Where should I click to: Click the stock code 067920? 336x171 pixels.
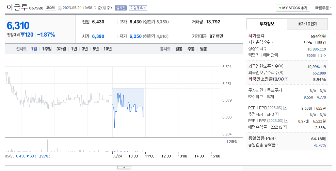pyautogui.click(x=36, y=8)
